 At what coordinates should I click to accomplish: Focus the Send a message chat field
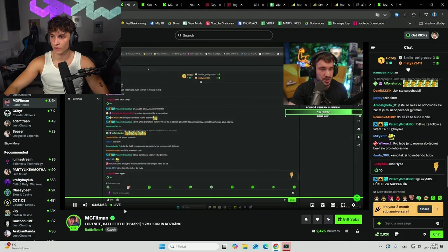point(408,223)
